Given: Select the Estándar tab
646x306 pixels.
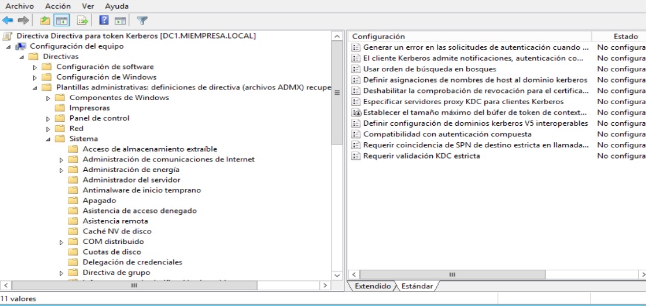Looking at the screenshot, I should [x=416, y=286].
